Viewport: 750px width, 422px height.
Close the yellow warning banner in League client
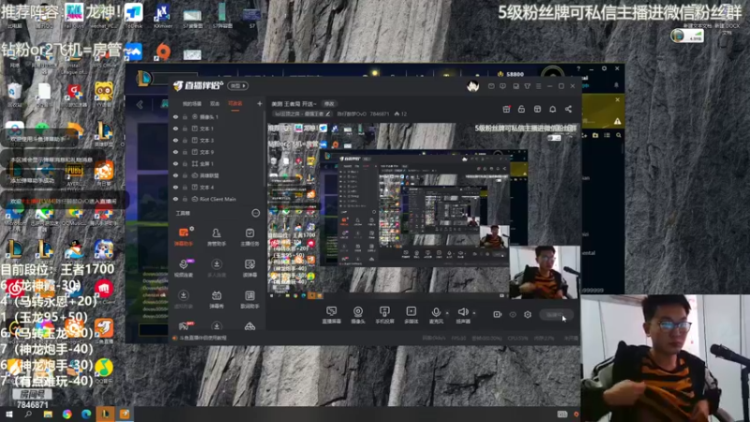point(617,99)
